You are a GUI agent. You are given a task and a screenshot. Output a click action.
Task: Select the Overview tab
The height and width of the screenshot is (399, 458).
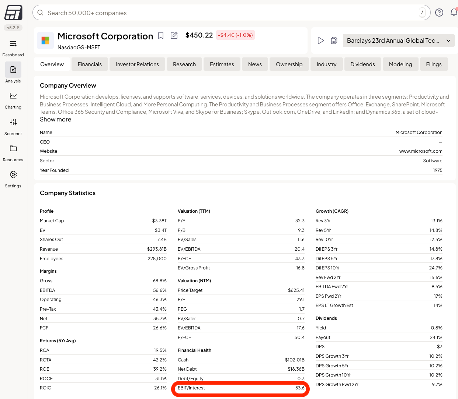point(52,64)
